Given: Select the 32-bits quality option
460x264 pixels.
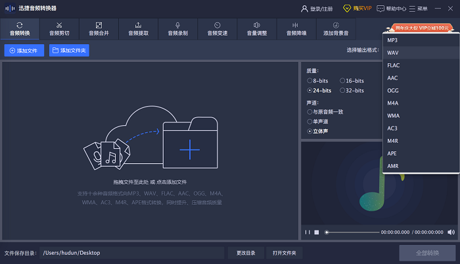Looking at the screenshot, I should tap(342, 90).
